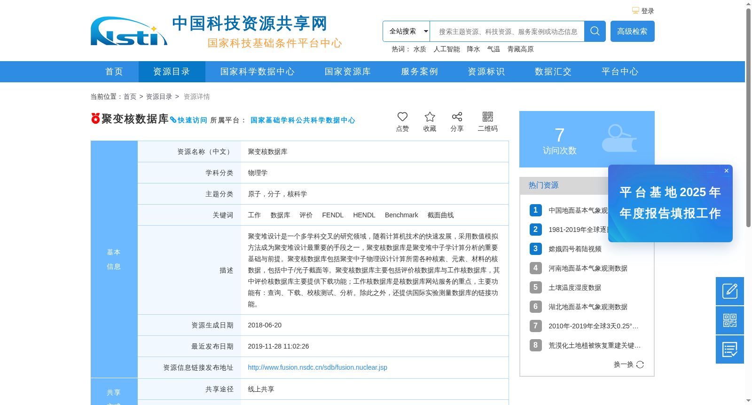Show the QR code under 二维码
The height and width of the screenshot is (405, 752).
(488, 117)
